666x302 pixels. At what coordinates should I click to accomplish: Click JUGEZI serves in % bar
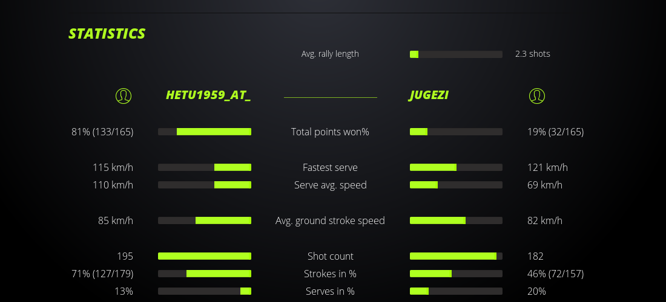coord(456,291)
